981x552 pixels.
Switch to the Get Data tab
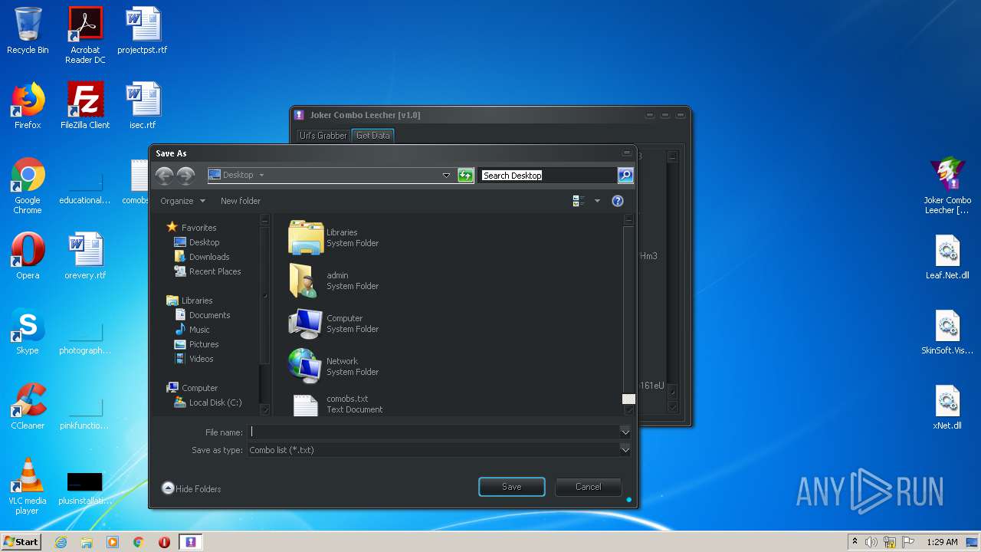pos(373,136)
